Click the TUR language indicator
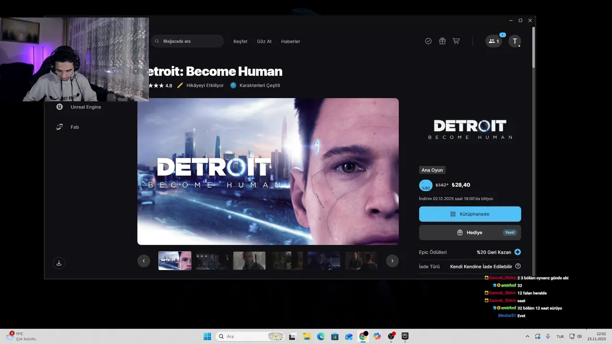This screenshot has width=612, height=344. point(560,337)
